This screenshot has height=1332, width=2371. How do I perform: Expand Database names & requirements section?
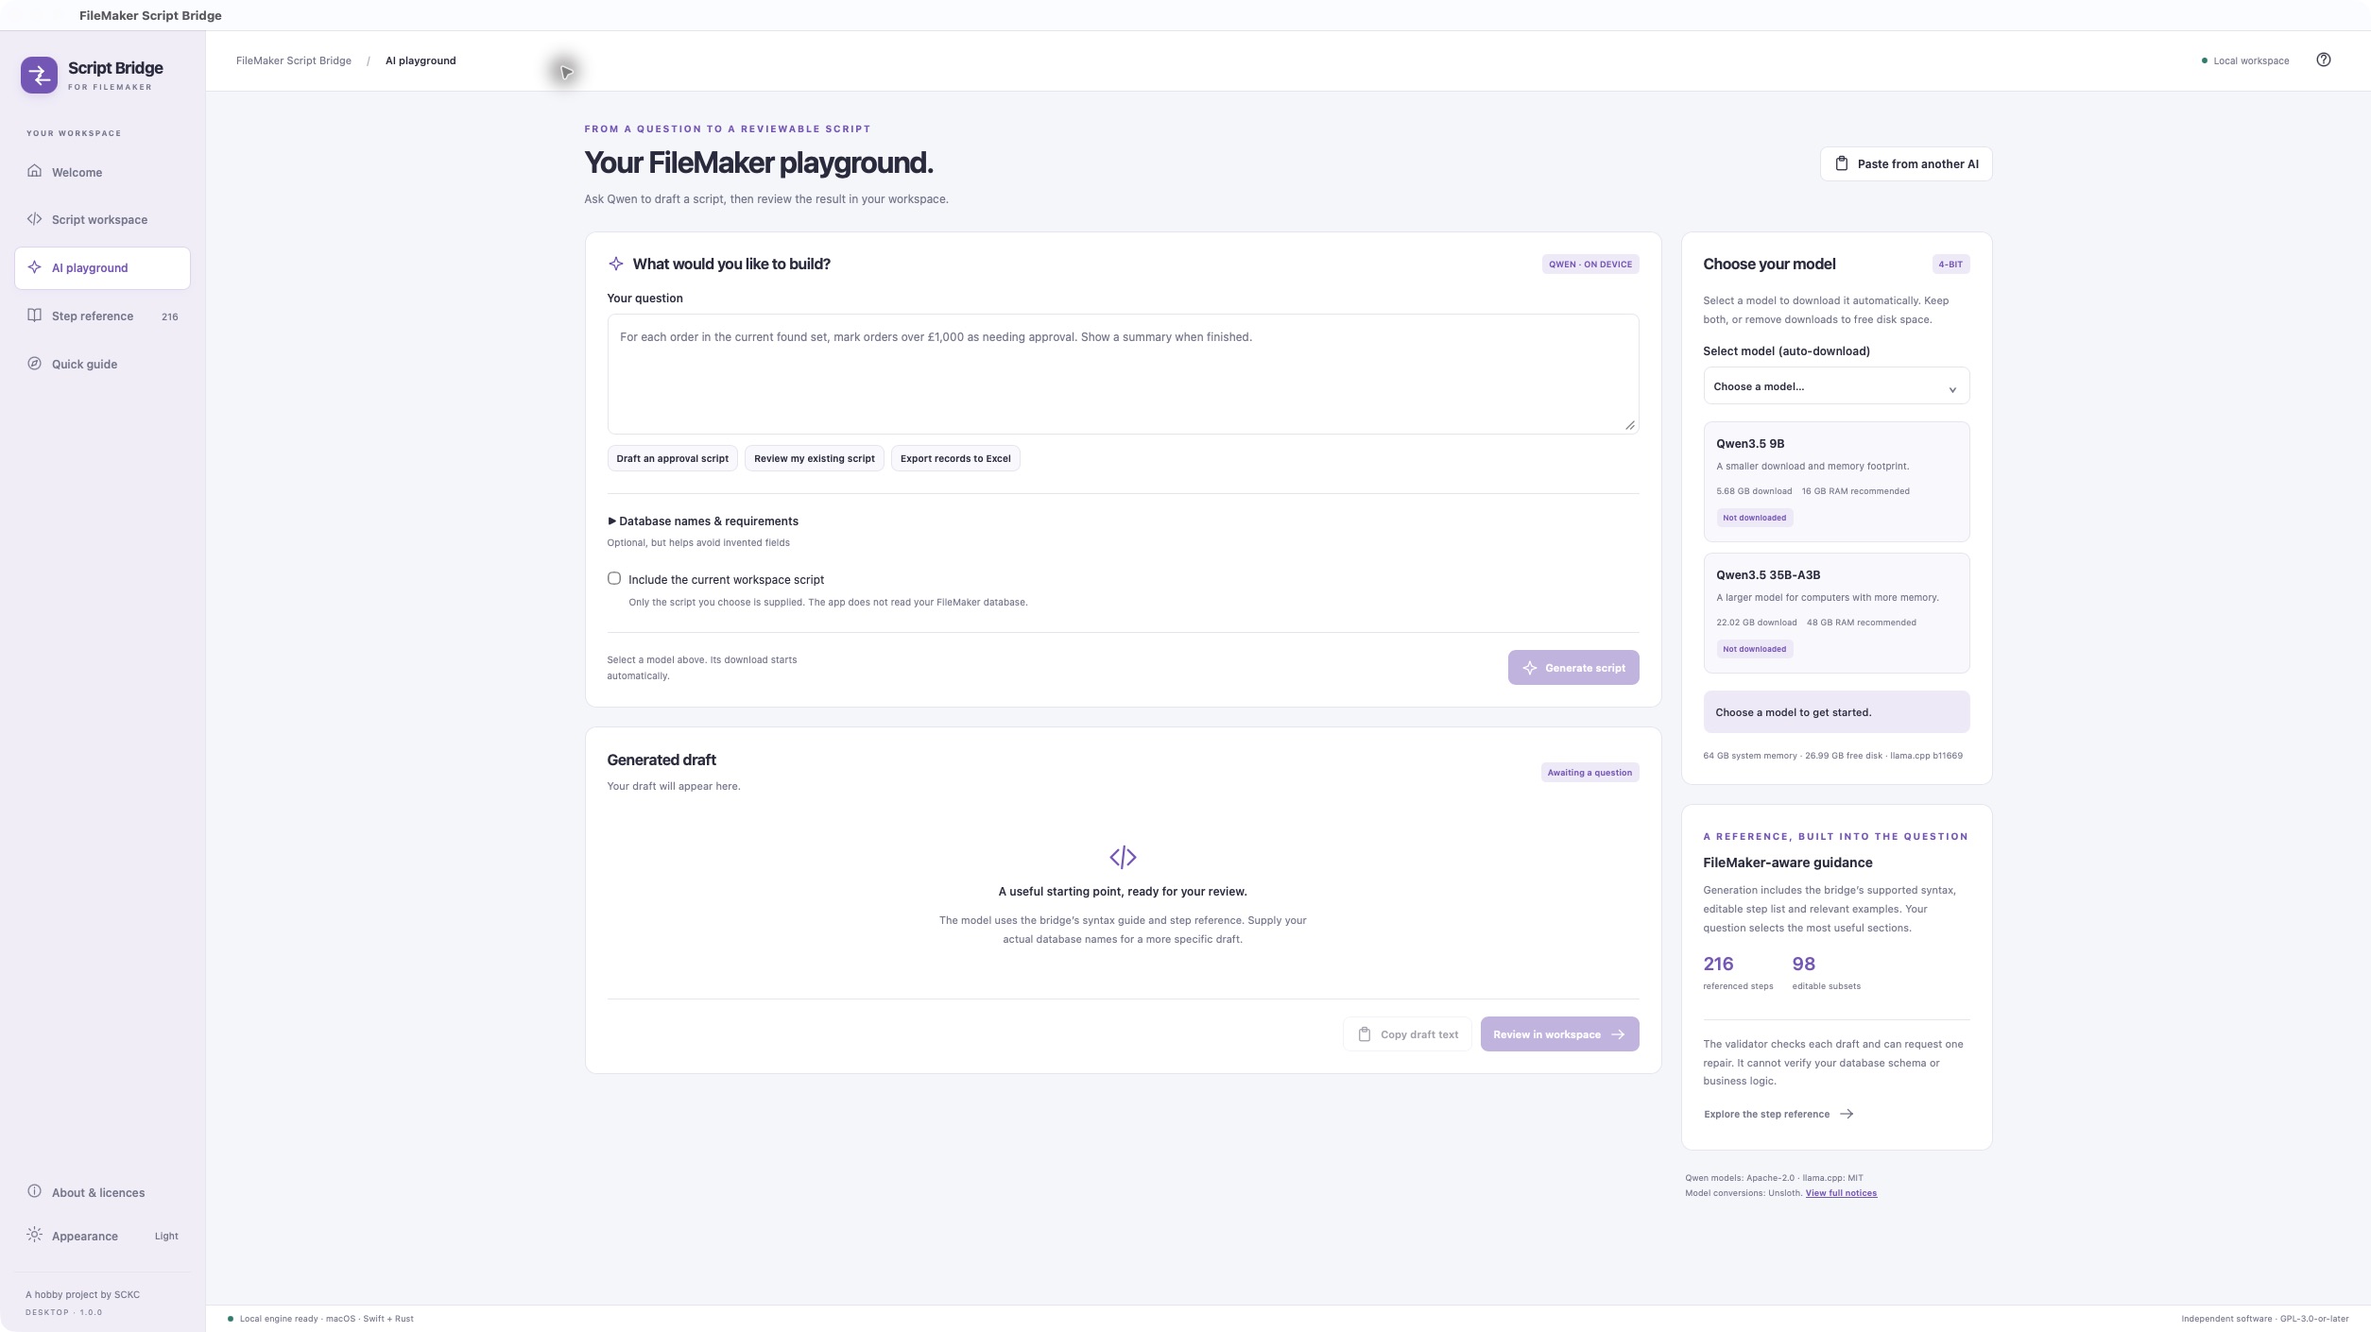(703, 521)
